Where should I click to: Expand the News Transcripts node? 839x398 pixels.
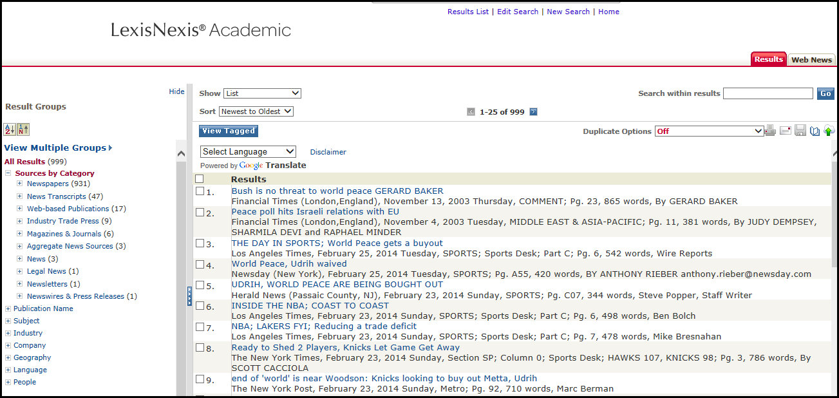pyautogui.click(x=20, y=196)
